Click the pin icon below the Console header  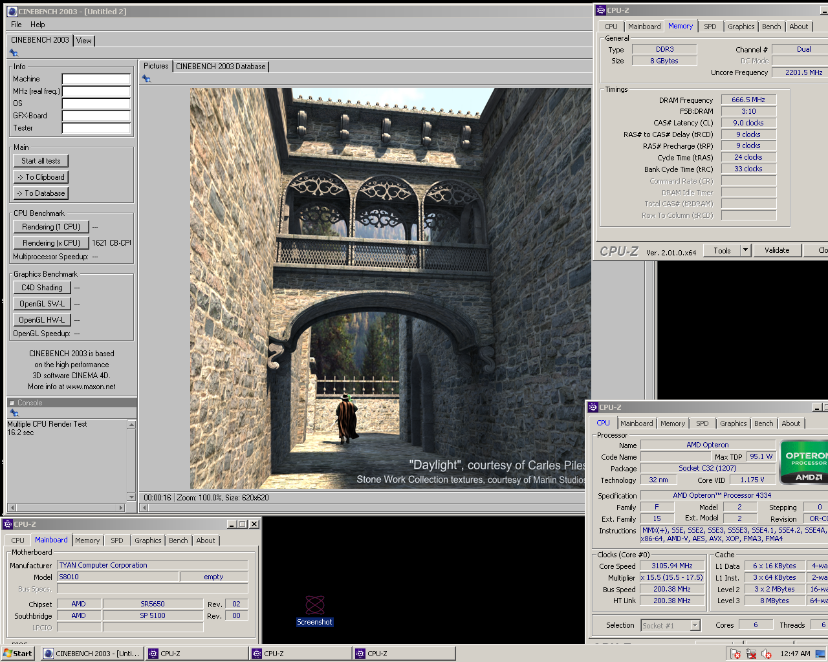click(14, 412)
